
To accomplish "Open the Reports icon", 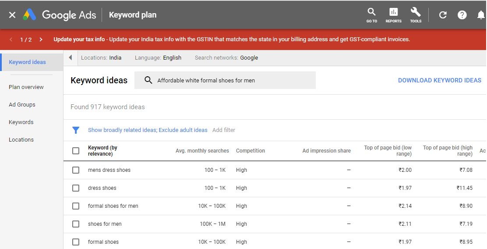I will pos(393,15).
